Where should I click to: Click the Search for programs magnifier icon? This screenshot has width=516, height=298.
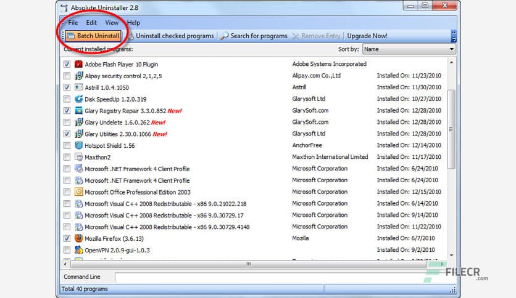(225, 36)
